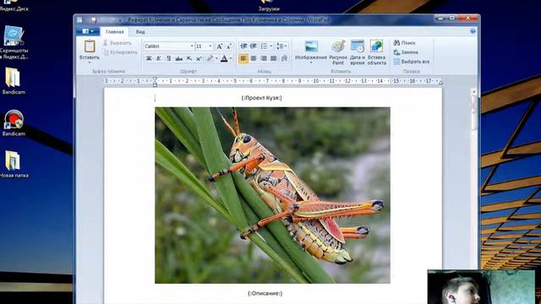Toggle strikethrough formatting

(178, 58)
